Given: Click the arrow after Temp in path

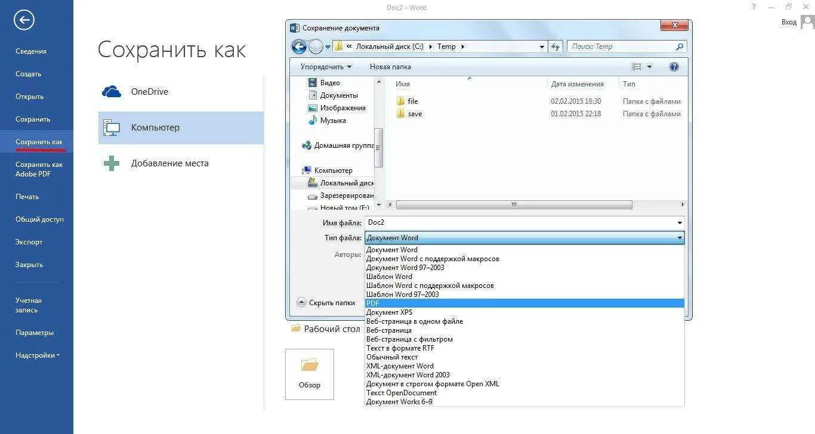Looking at the screenshot, I should pyautogui.click(x=462, y=46).
